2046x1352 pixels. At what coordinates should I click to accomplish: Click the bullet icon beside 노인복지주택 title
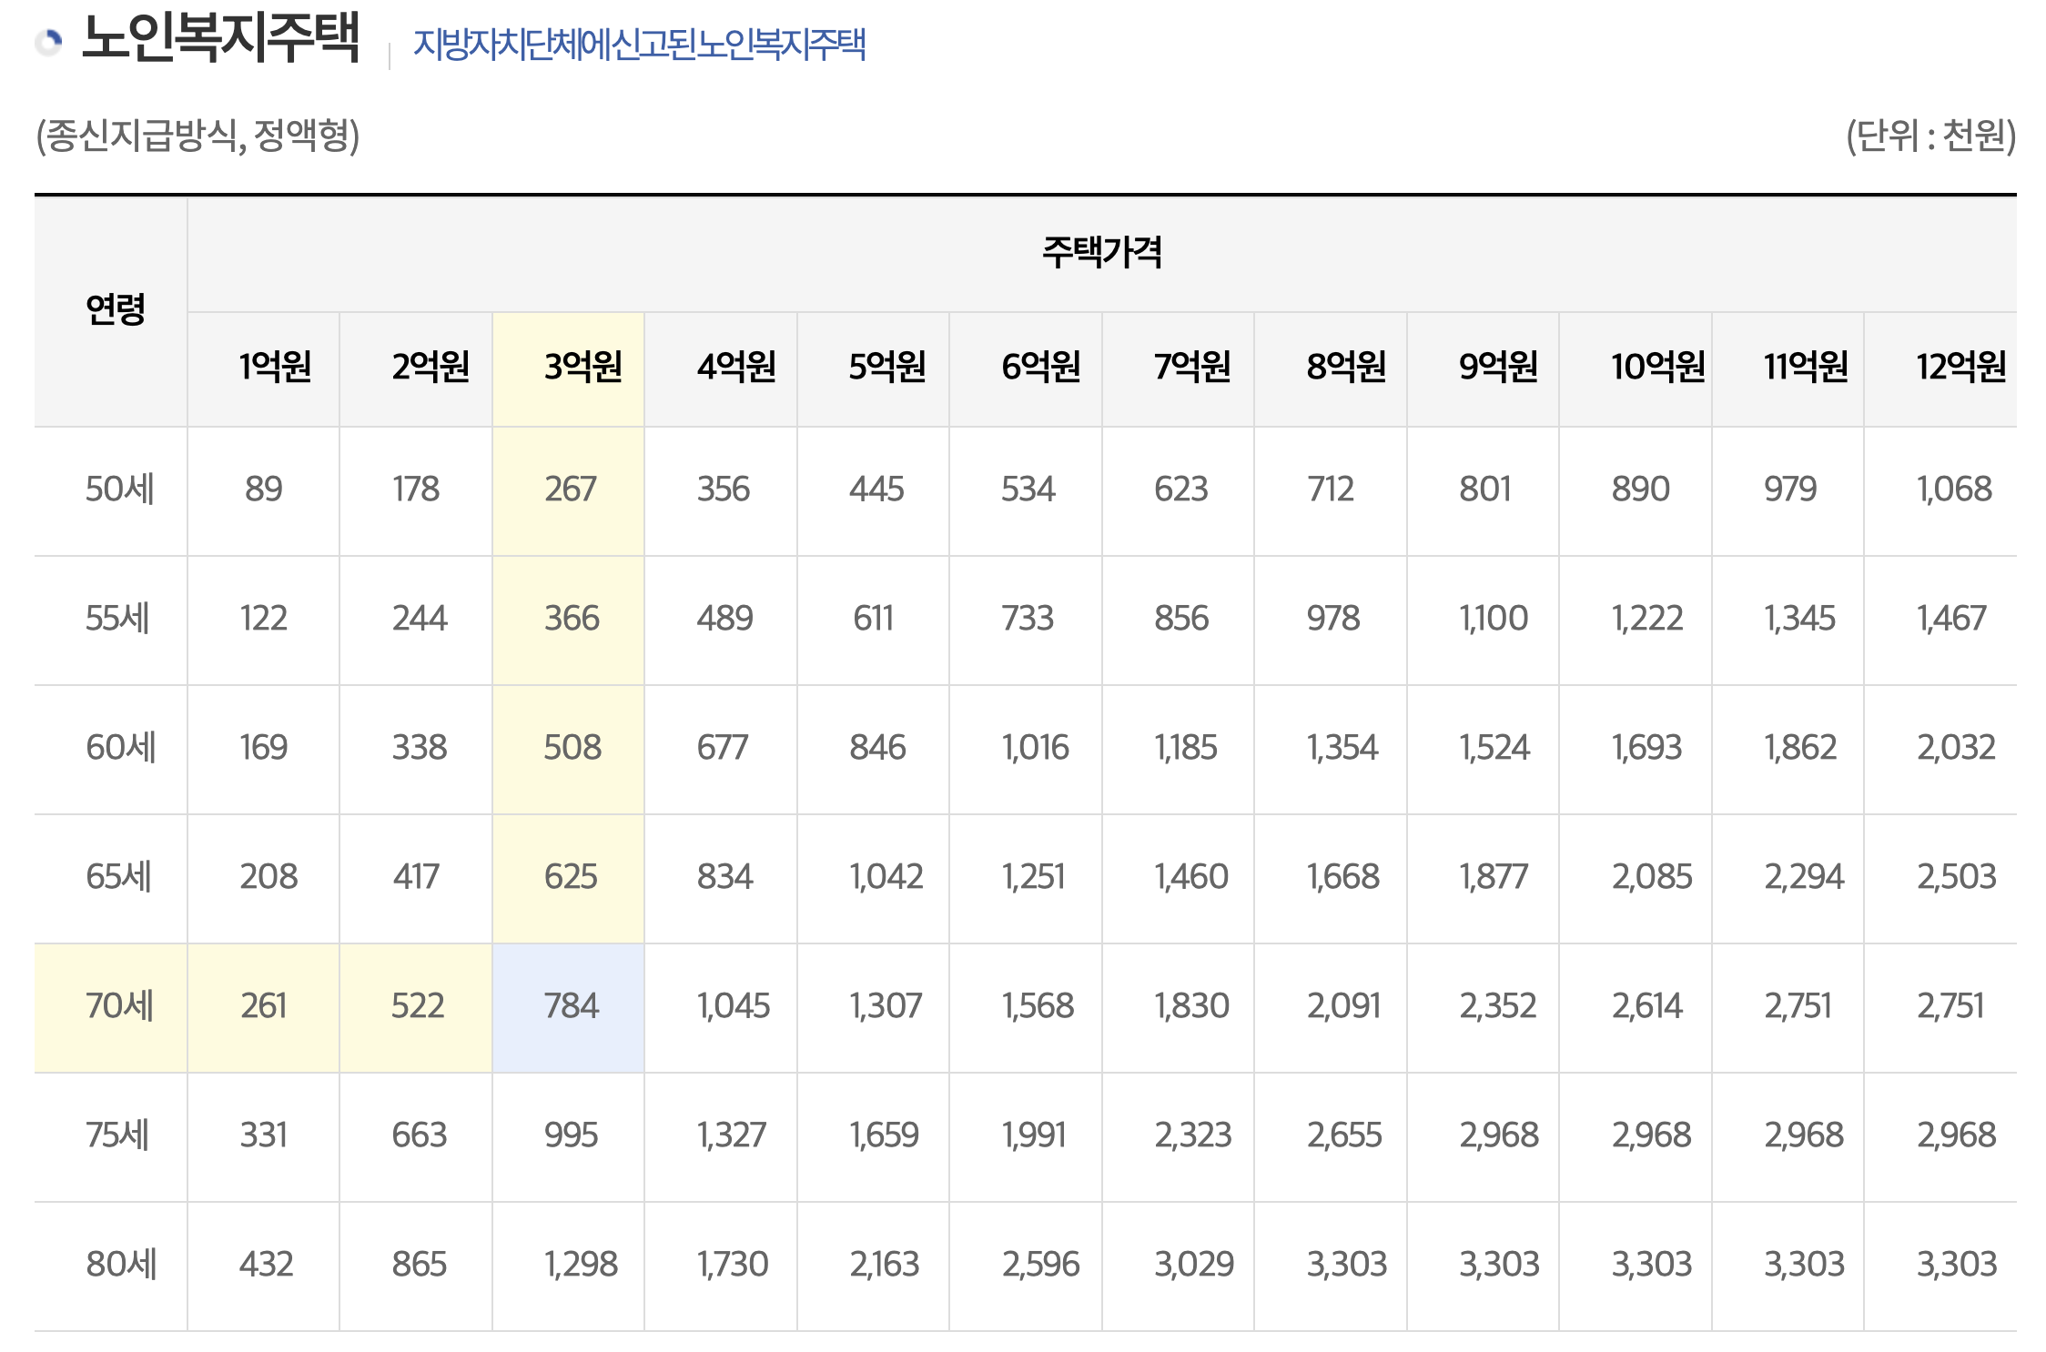click(x=49, y=41)
